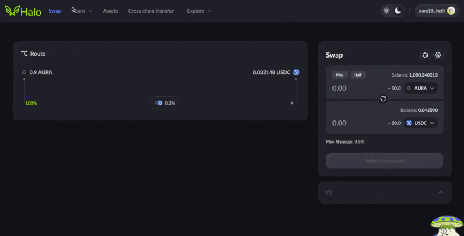
Task: Click the Enter an amount button
Action: pyautogui.click(x=385, y=161)
